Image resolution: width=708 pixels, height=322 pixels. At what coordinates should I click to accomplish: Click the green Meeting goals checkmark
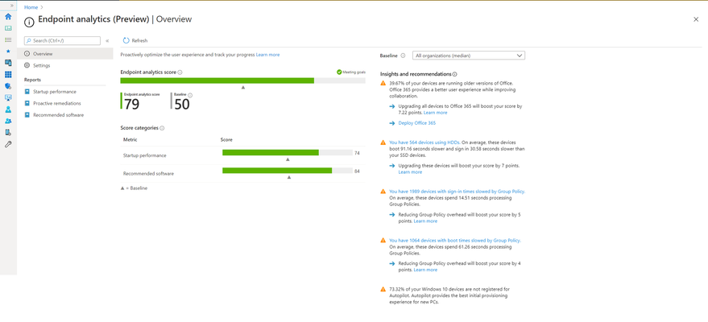click(x=339, y=72)
